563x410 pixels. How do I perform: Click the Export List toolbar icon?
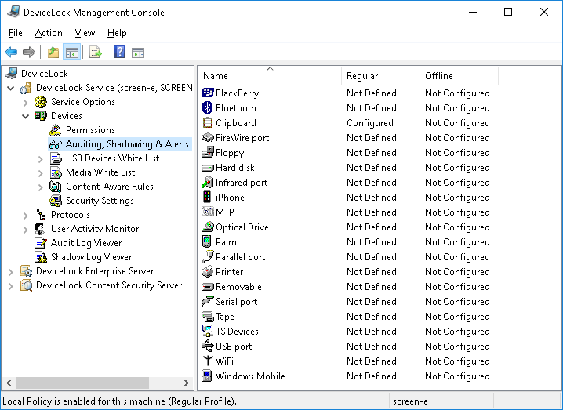pos(95,53)
